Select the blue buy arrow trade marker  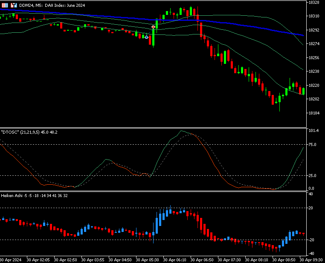tap(147, 37)
